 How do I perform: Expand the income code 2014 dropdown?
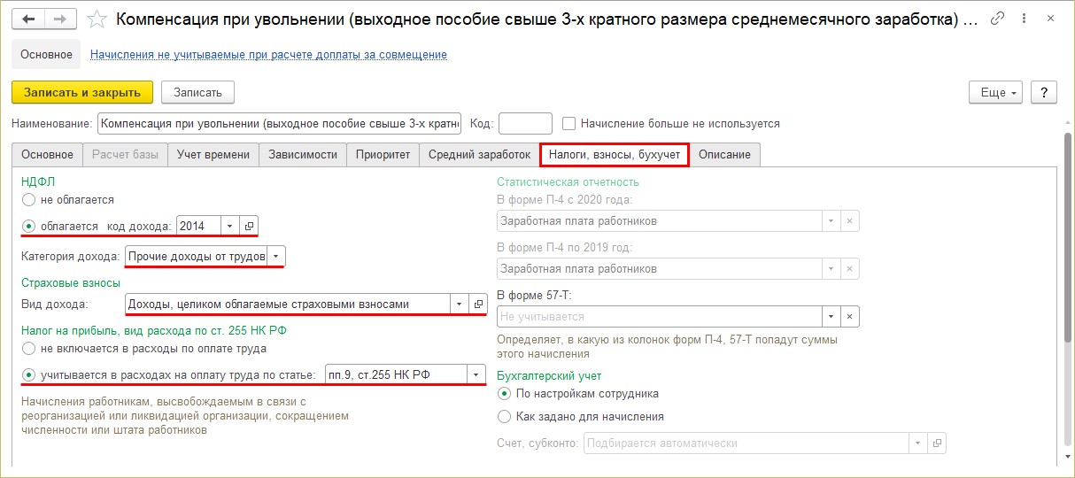(230, 226)
